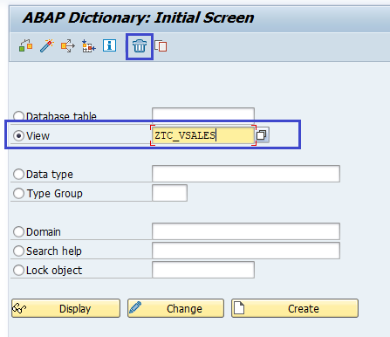Choose the Data type radio button

[18, 174]
